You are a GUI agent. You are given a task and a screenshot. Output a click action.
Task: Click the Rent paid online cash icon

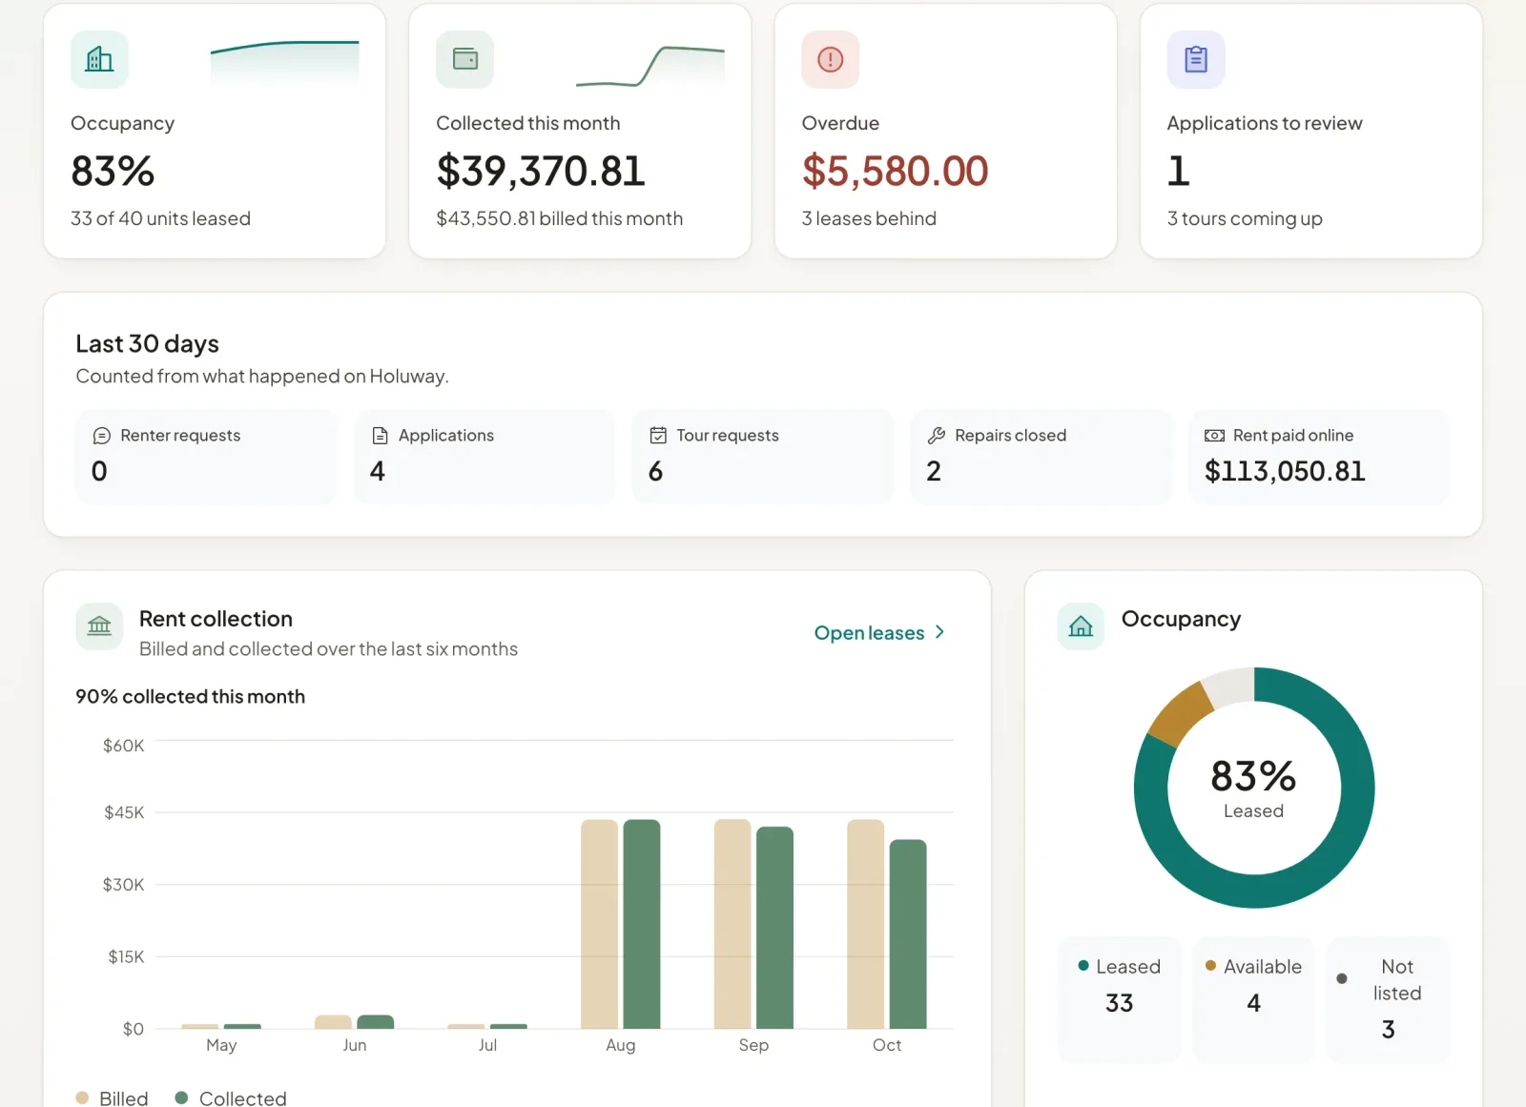click(x=1214, y=436)
